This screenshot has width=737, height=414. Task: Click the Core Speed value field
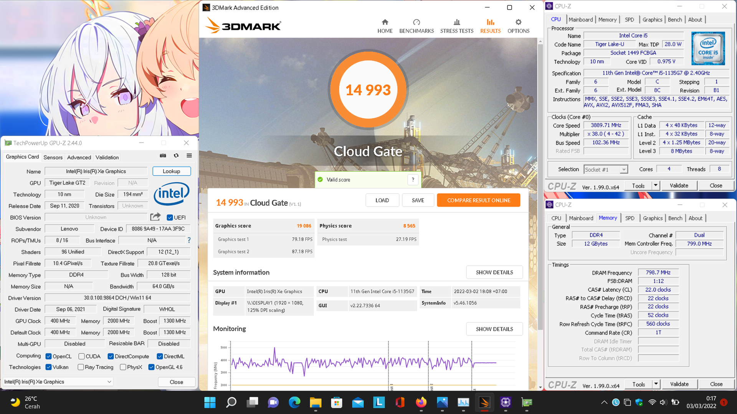click(606, 125)
